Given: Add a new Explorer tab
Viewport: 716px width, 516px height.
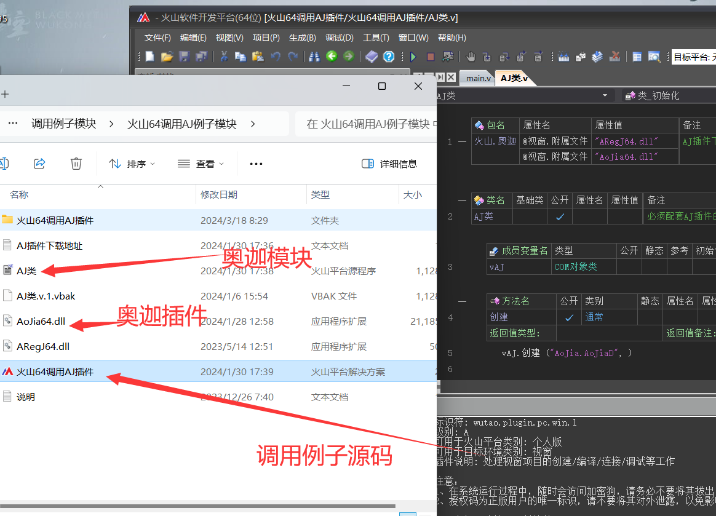Looking at the screenshot, I should (x=5, y=94).
